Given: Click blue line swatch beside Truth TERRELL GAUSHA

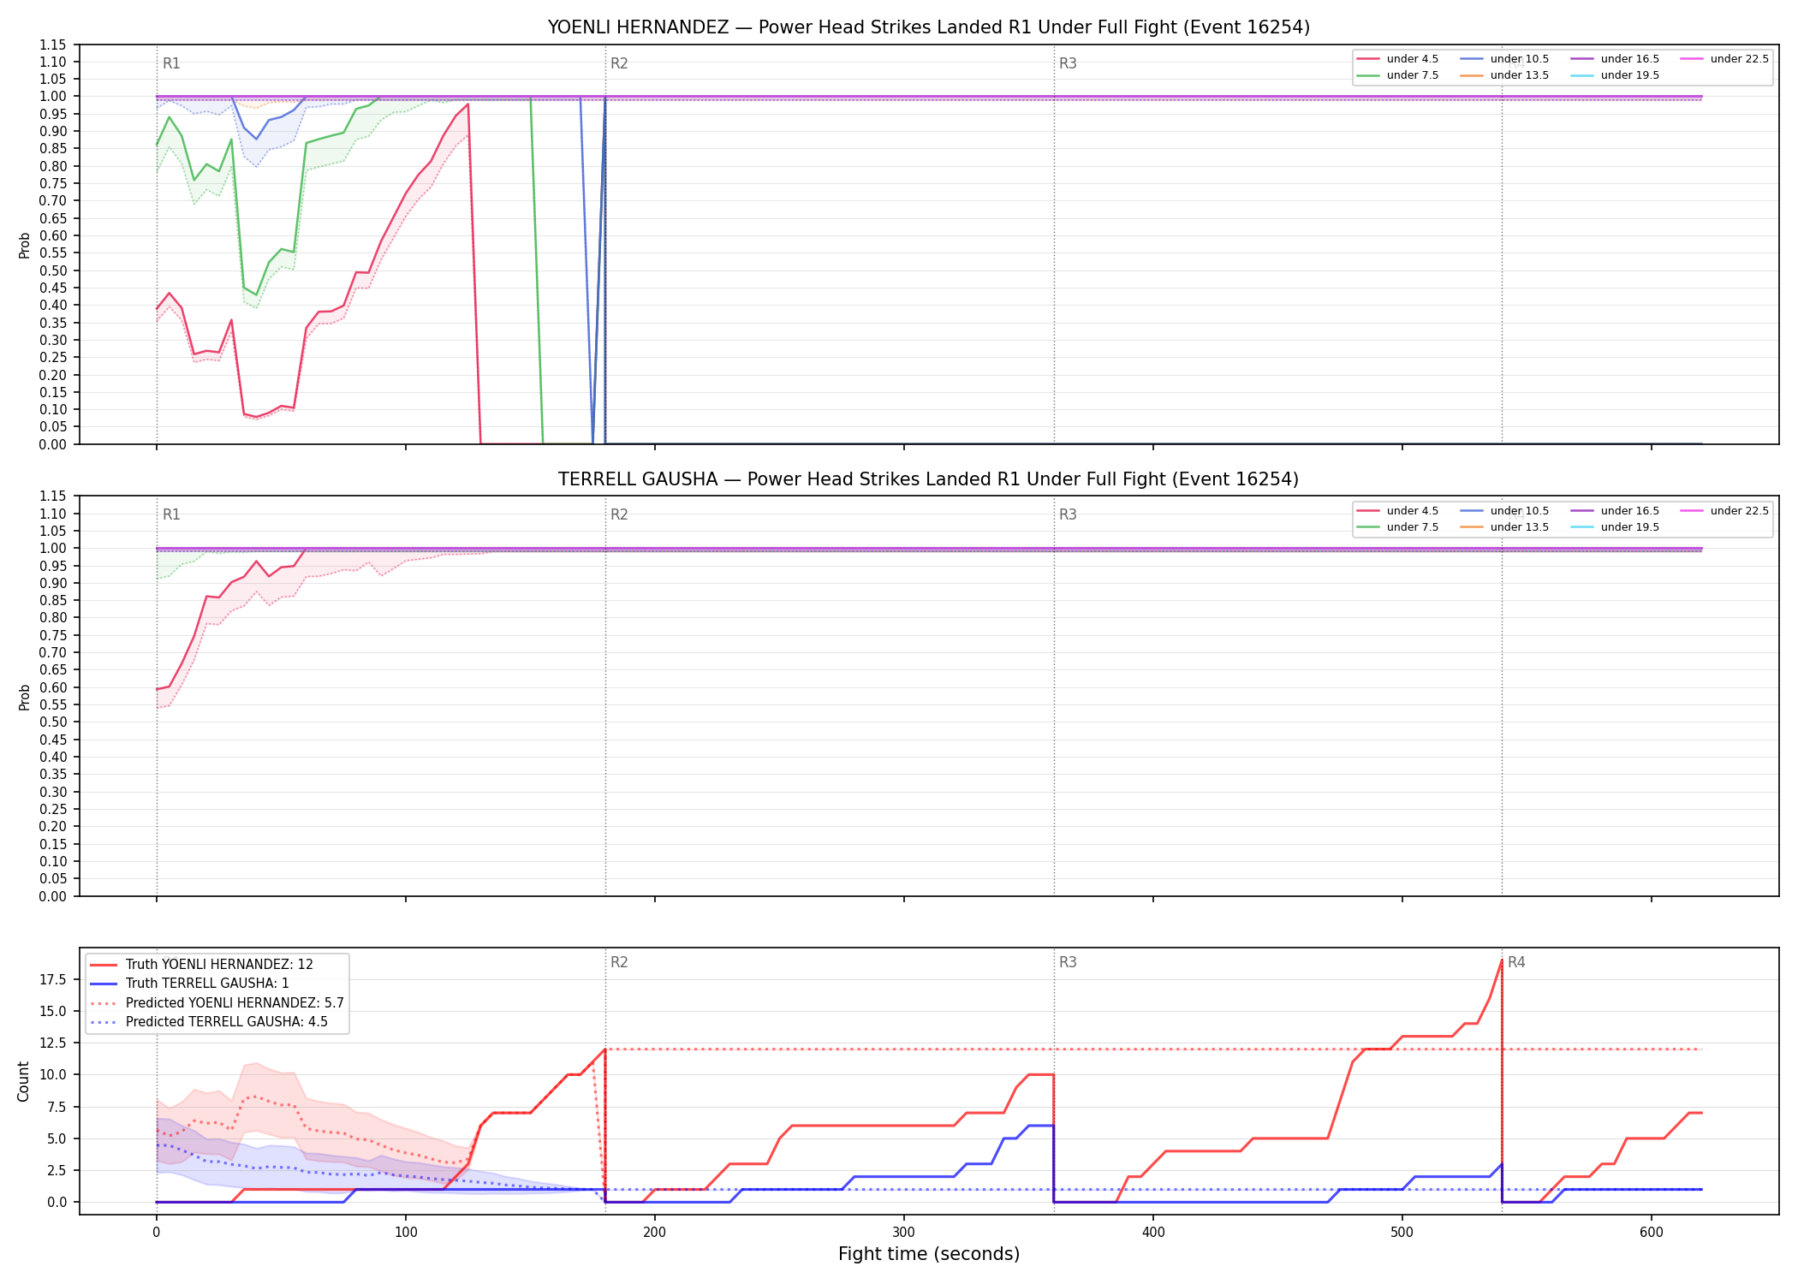Looking at the screenshot, I should pos(104,984).
